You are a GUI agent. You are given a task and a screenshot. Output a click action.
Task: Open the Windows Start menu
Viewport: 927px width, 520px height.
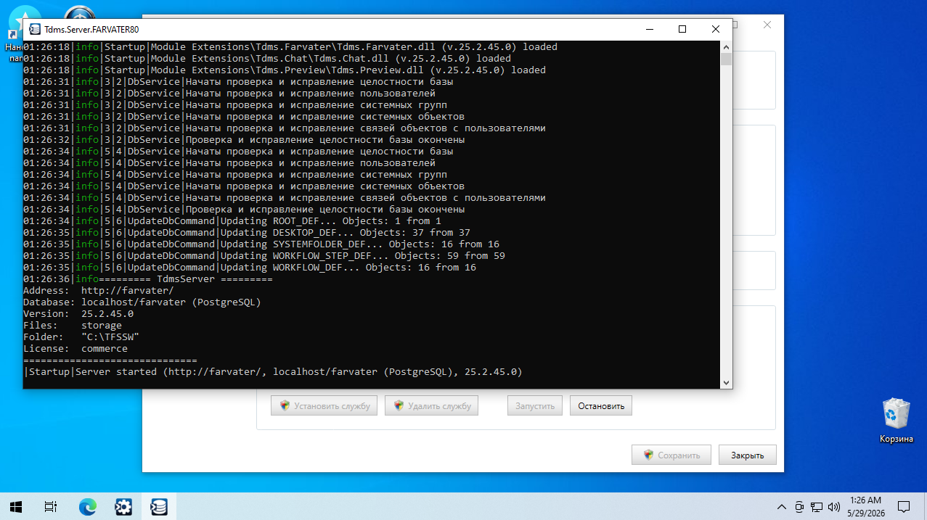click(x=16, y=506)
